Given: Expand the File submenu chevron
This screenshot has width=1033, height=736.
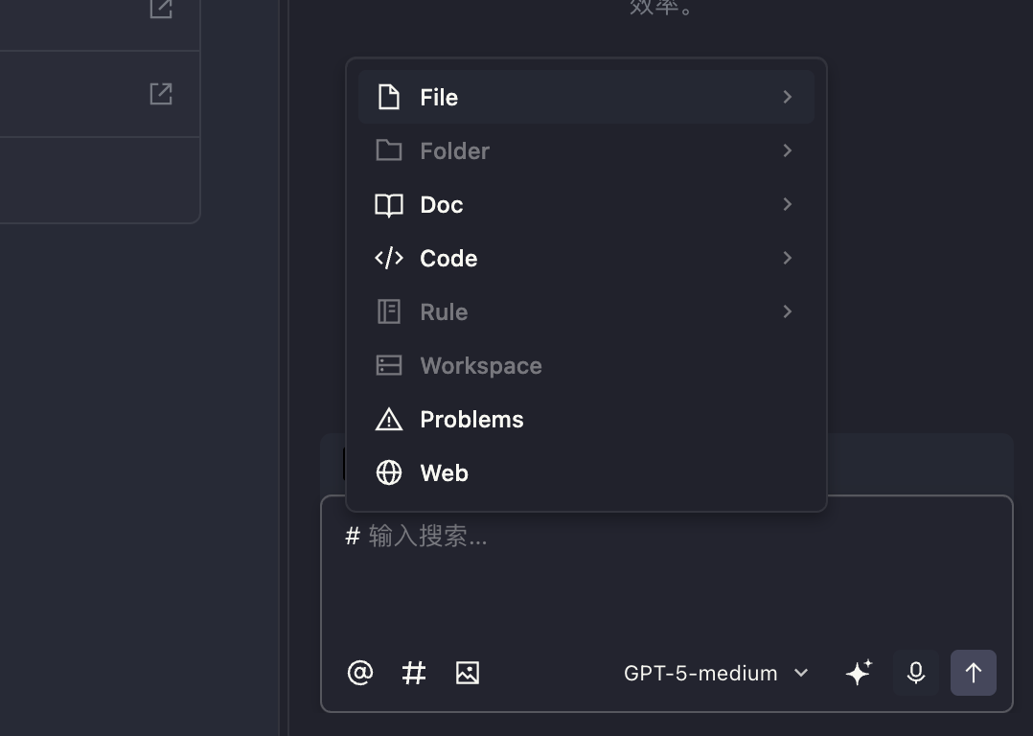Looking at the screenshot, I should pos(787,96).
